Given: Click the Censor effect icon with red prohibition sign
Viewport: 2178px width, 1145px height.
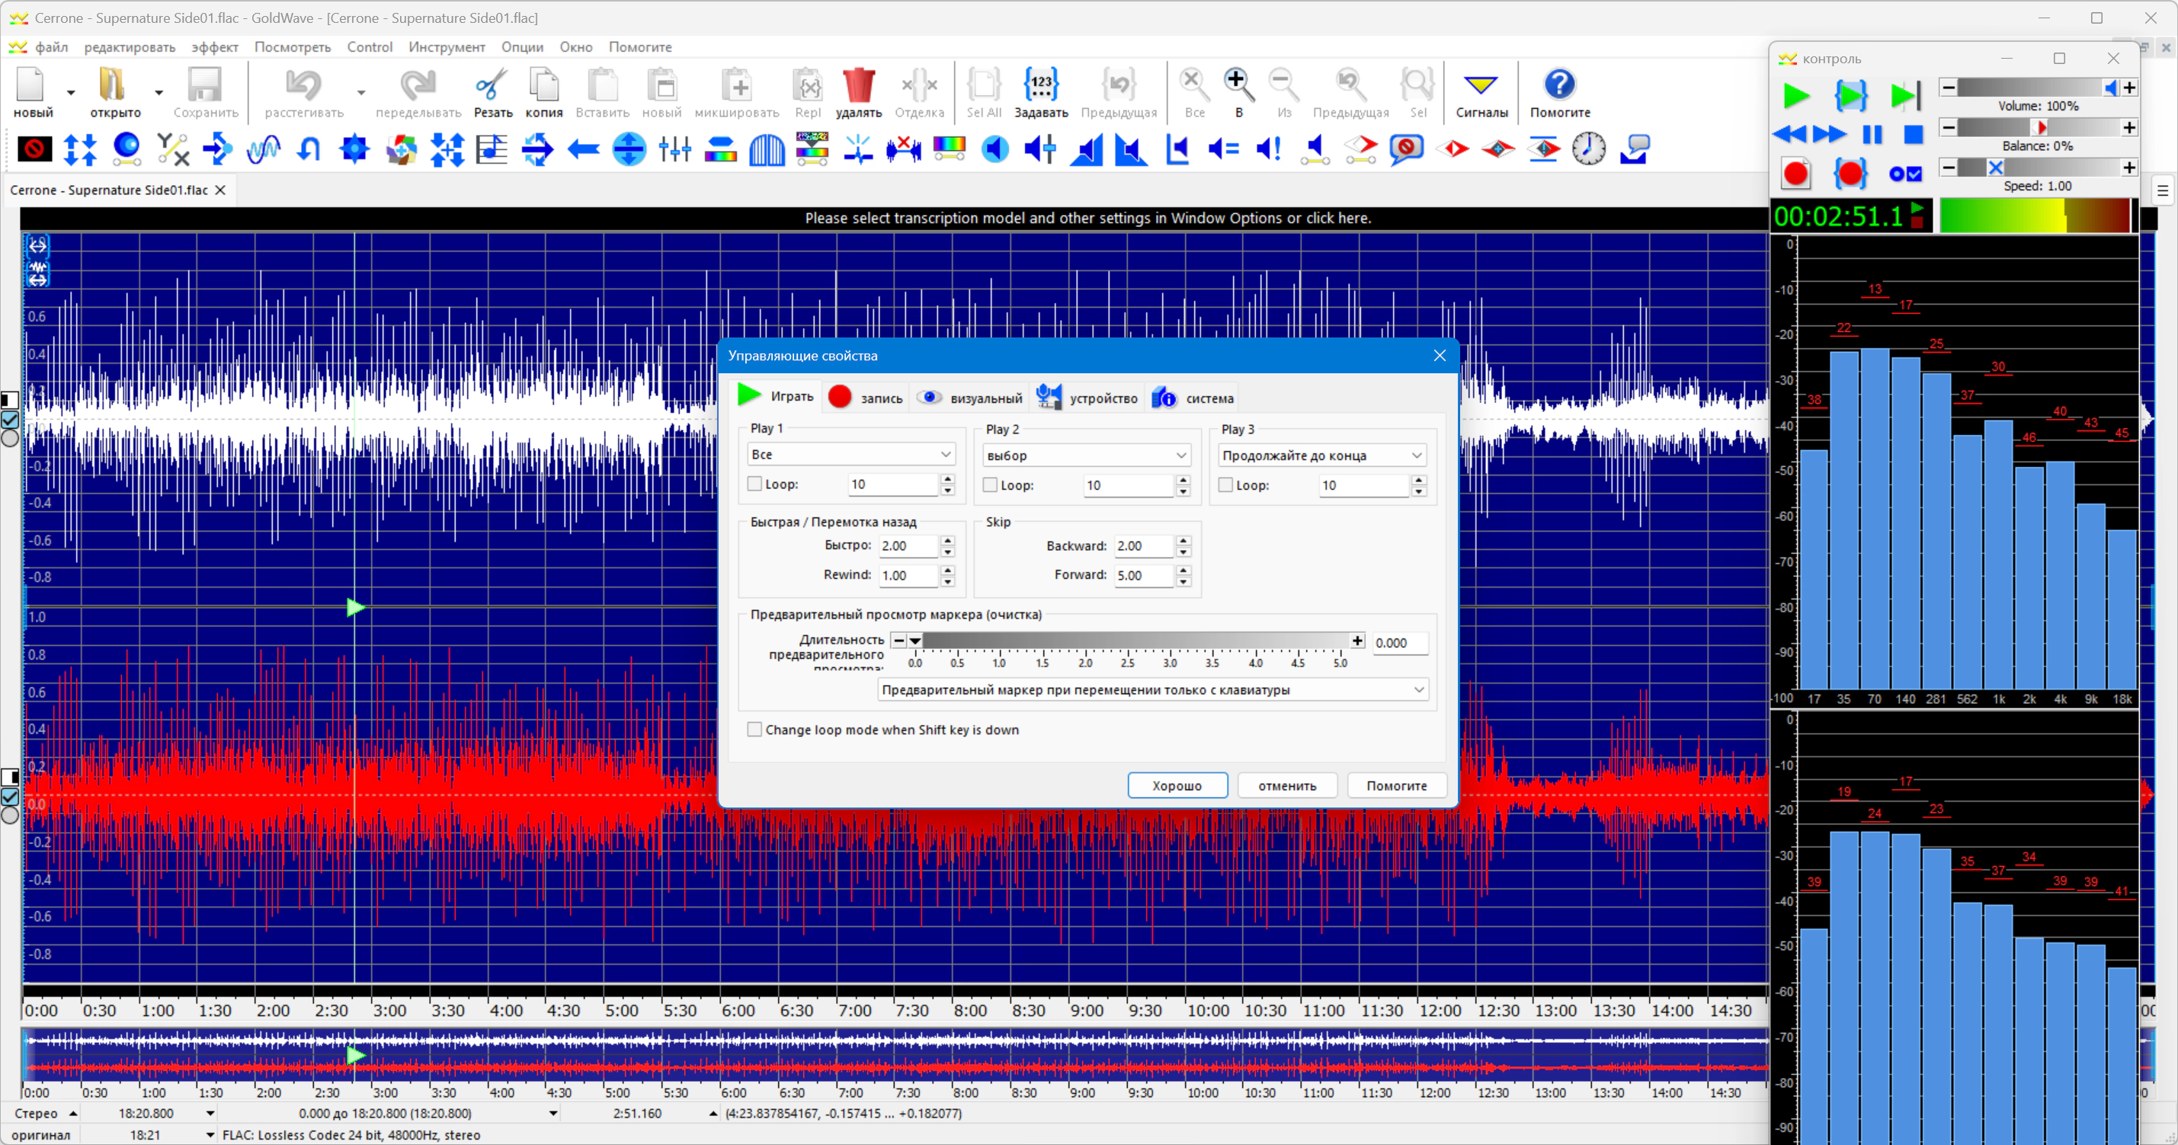Looking at the screenshot, I should tap(34, 149).
